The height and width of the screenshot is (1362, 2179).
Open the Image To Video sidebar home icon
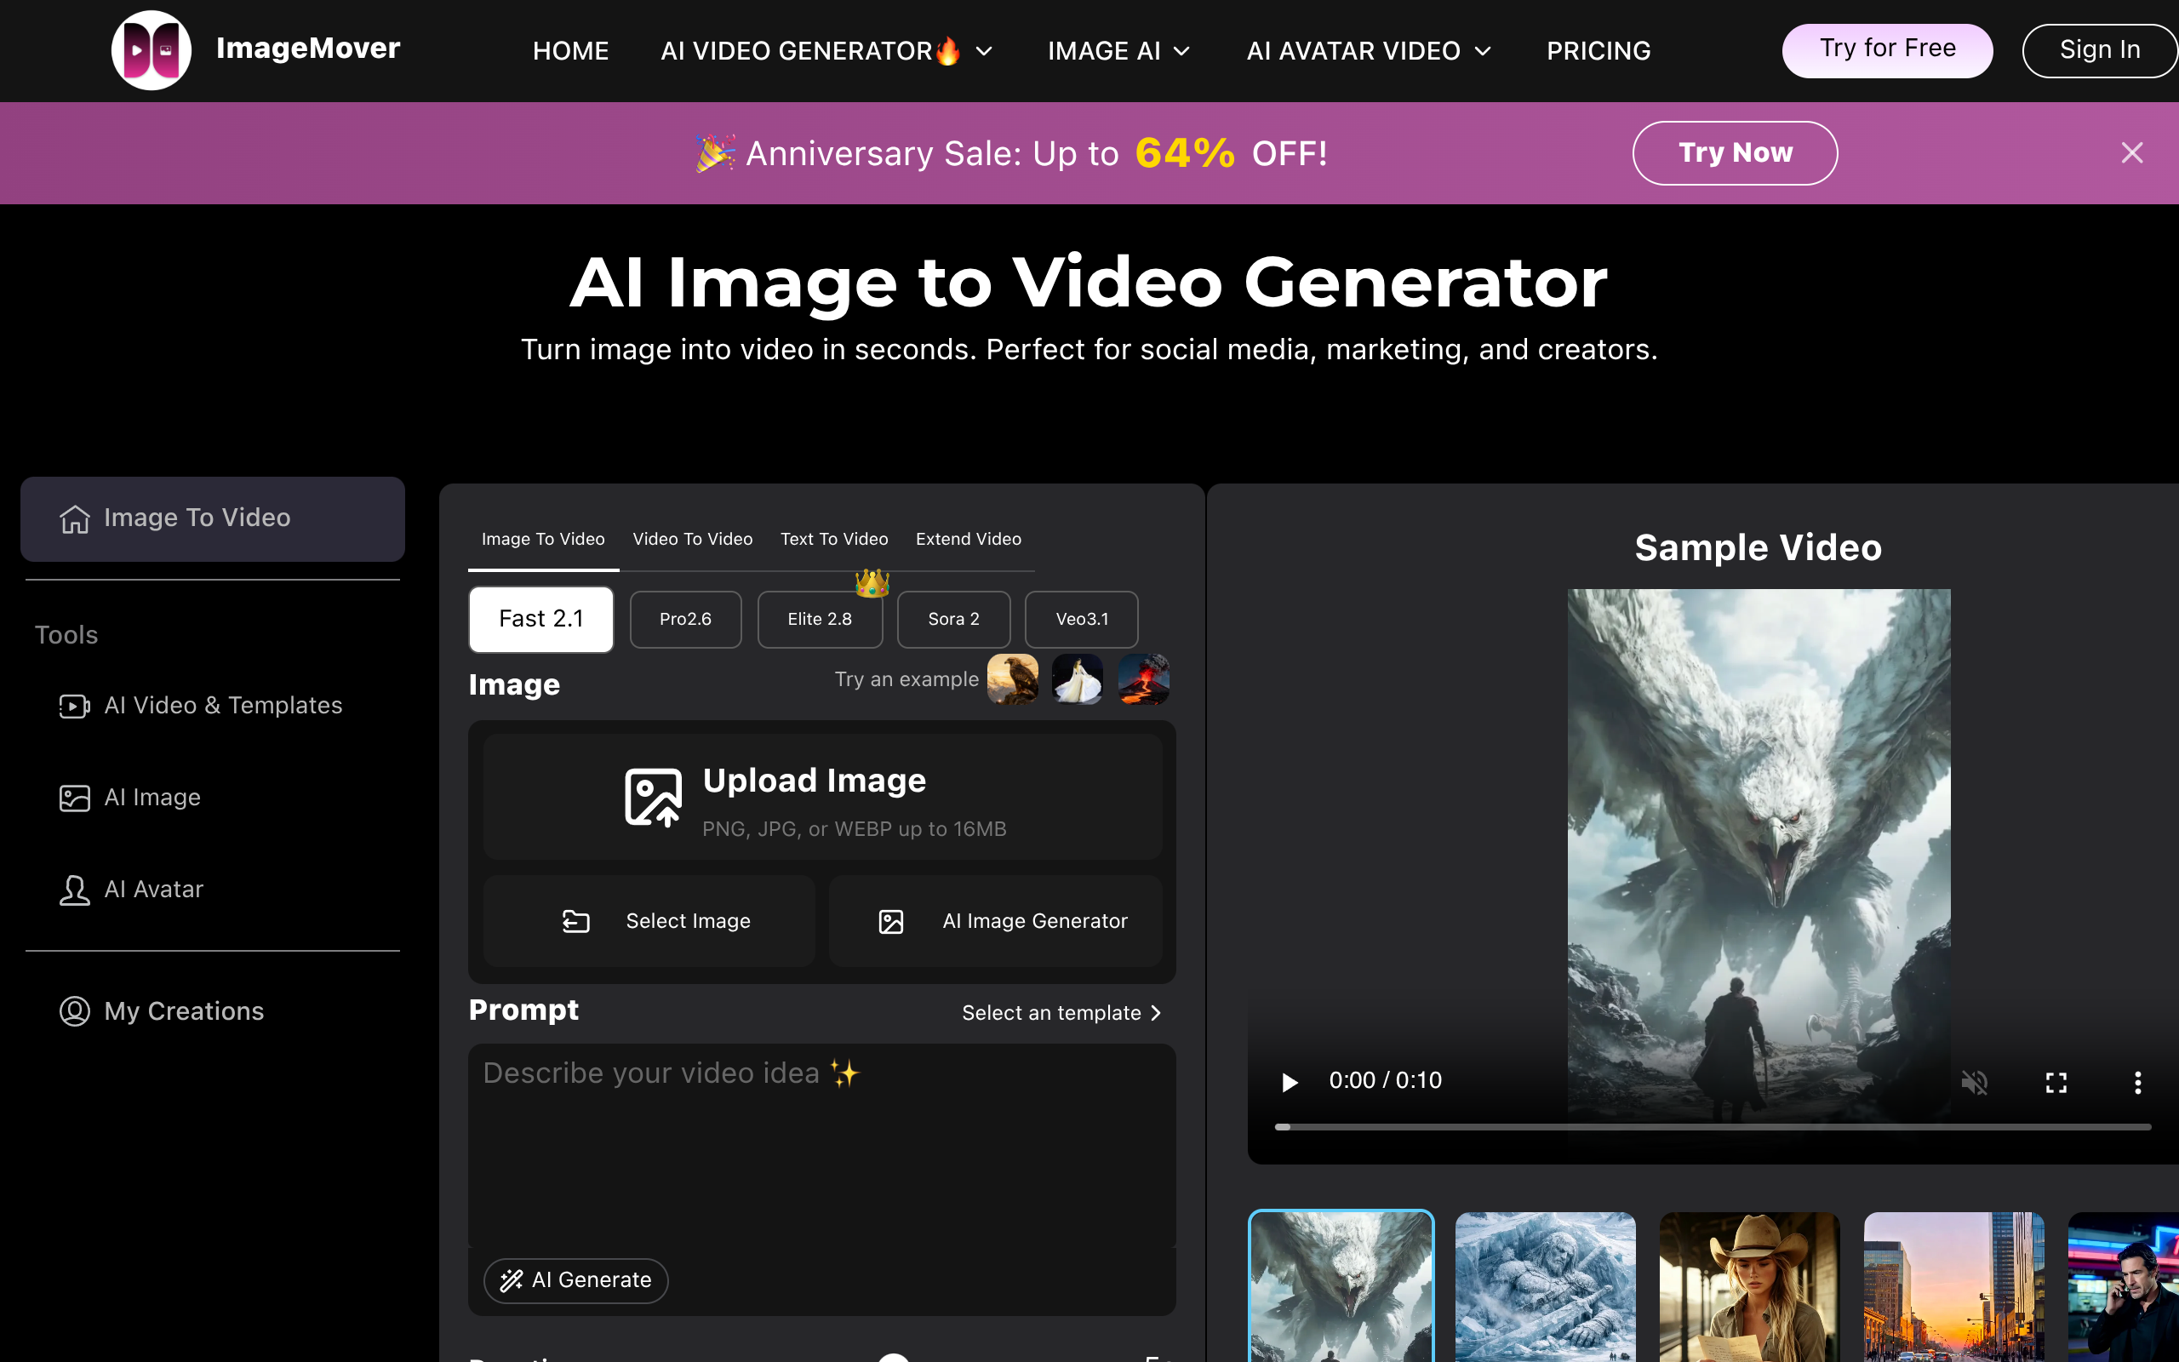(x=75, y=519)
